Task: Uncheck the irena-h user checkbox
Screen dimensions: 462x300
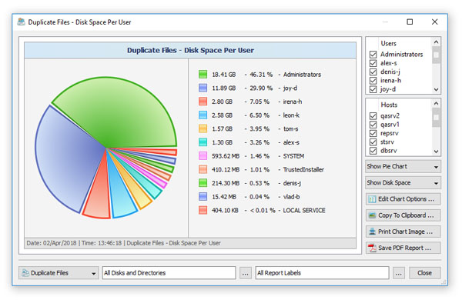Action: click(x=373, y=81)
